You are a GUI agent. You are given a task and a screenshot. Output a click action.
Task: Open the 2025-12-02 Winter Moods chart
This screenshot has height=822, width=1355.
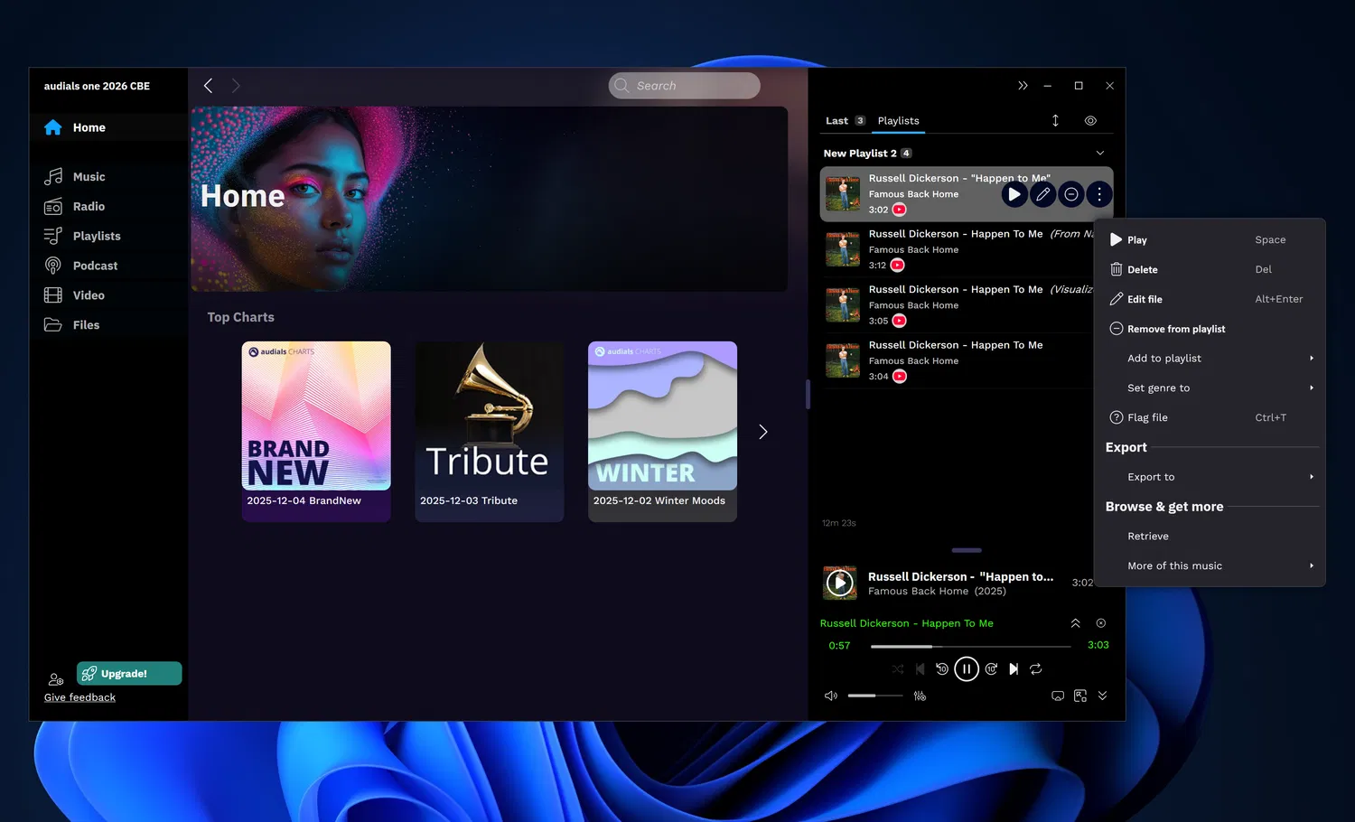pyautogui.click(x=662, y=431)
